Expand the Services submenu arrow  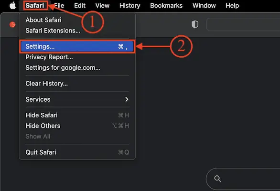click(127, 99)
